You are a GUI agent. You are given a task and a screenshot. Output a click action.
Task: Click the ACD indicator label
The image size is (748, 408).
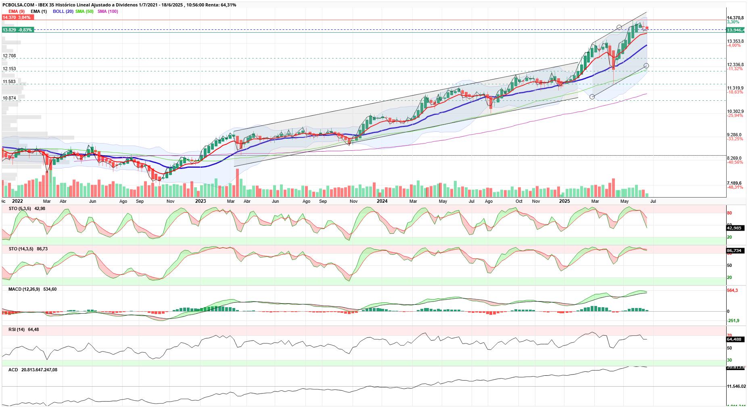point(13,370)
